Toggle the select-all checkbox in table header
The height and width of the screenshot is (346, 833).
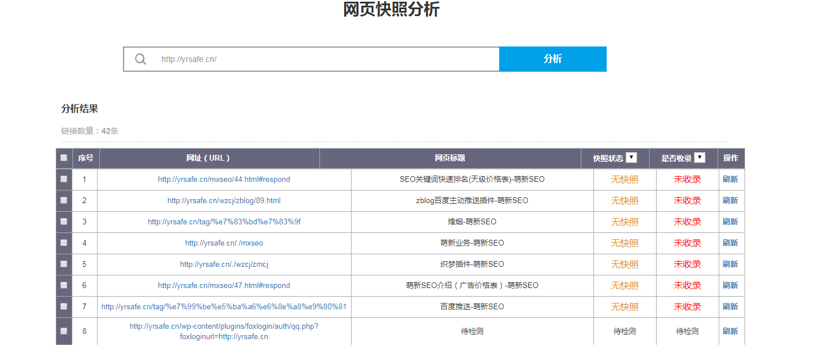[64, 158]
